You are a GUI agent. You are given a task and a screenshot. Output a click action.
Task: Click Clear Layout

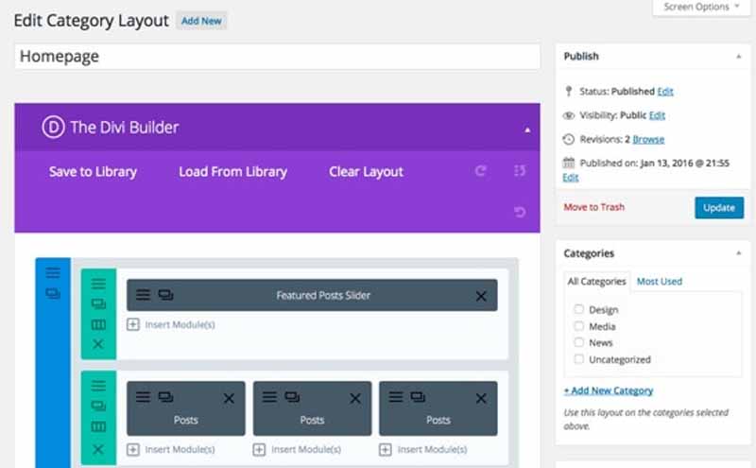(x=366, y=172)
